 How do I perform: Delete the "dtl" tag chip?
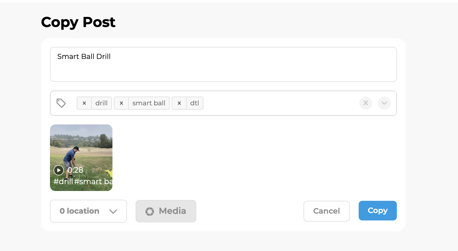point(179,103)
